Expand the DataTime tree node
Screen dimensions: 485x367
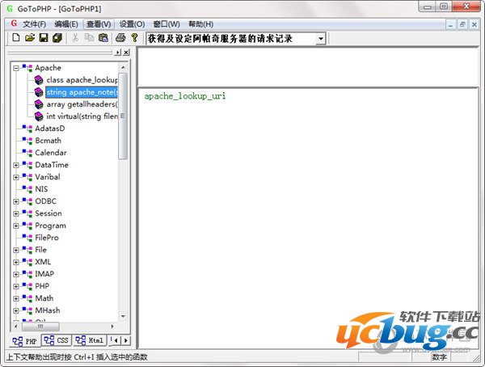(16, 165)
